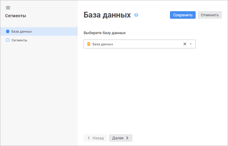Image resolution: width=228 pixels, height=146 pixels.
Task: Click the Выберите базу данных label
Action: [x=105, y=33]
